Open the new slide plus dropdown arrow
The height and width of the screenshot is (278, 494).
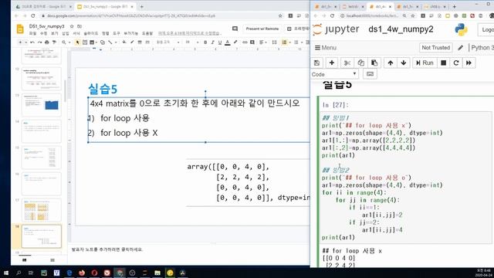click(x=25, y=42)
